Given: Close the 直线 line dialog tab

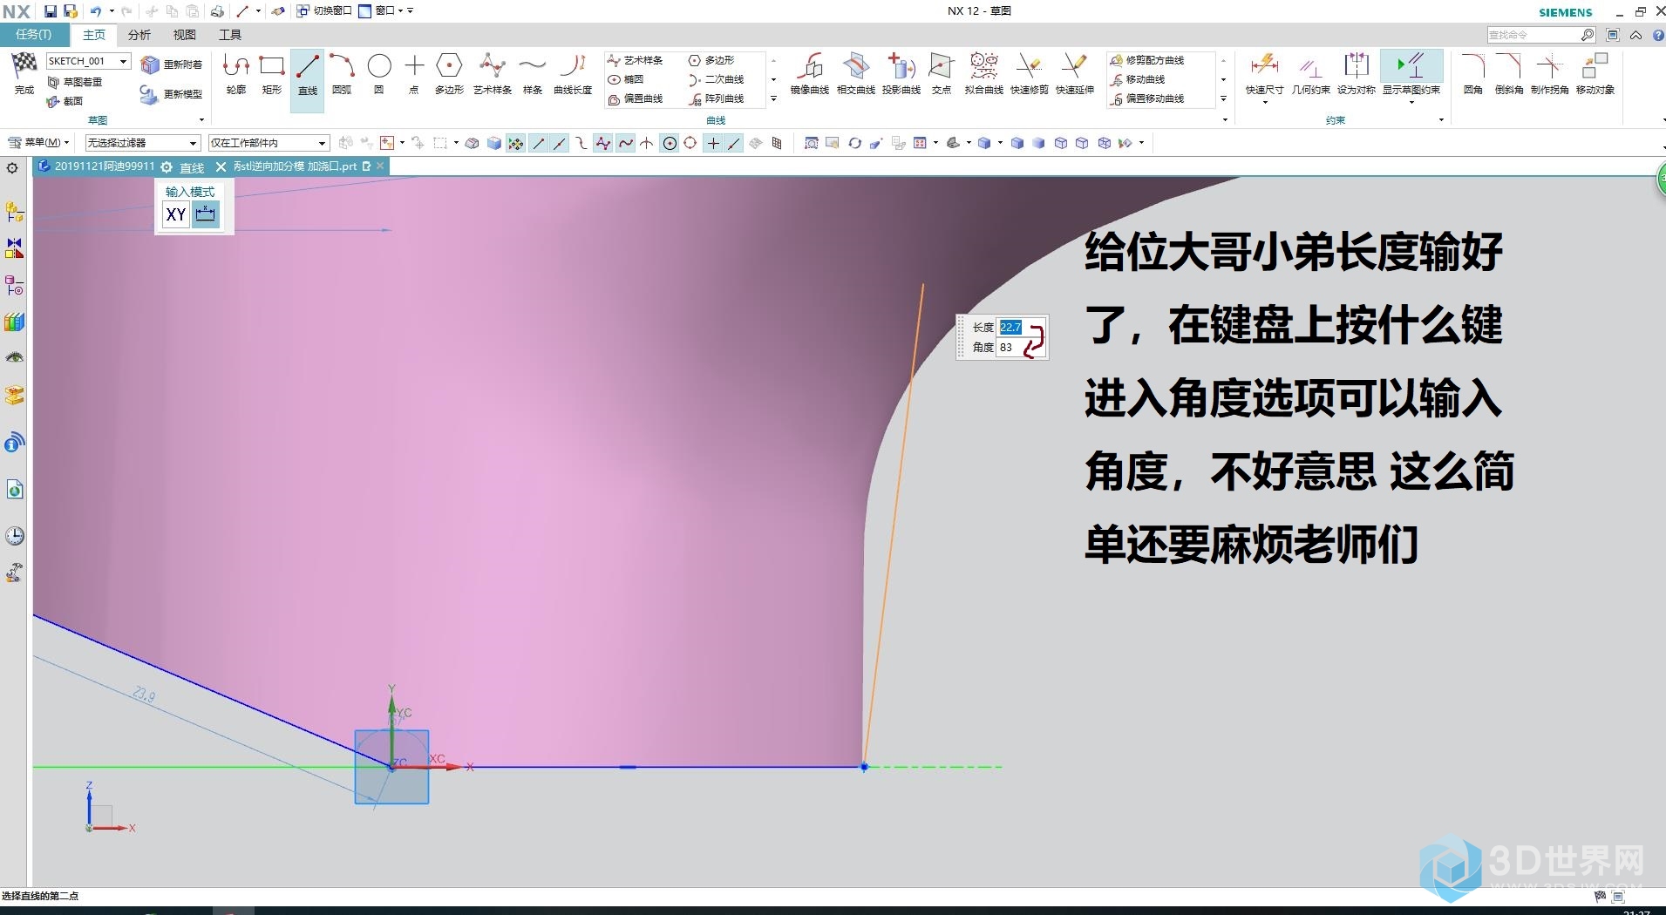Looking at the screenshot, I should (221, 166).
